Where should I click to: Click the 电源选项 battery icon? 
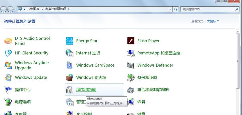click(8, 102)
